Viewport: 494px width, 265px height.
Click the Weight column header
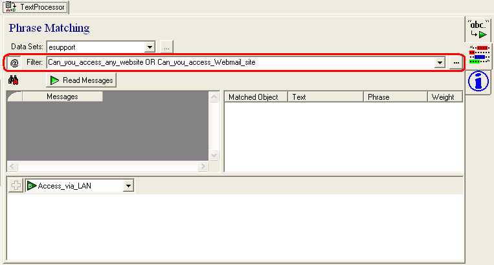(443, 97)
